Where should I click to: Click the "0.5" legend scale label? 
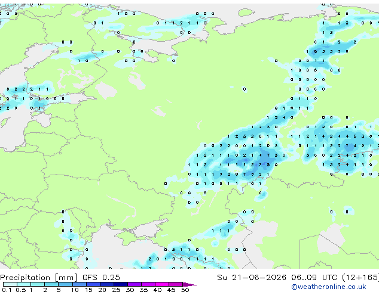coord(21,290)
